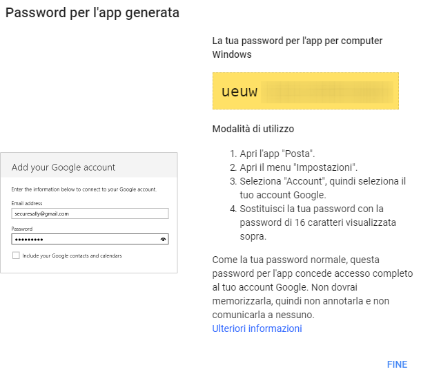Tick the Include Google contacts and calendars checkbox
Viewport: 421px width, 376px height.
[x=16, y=255]
